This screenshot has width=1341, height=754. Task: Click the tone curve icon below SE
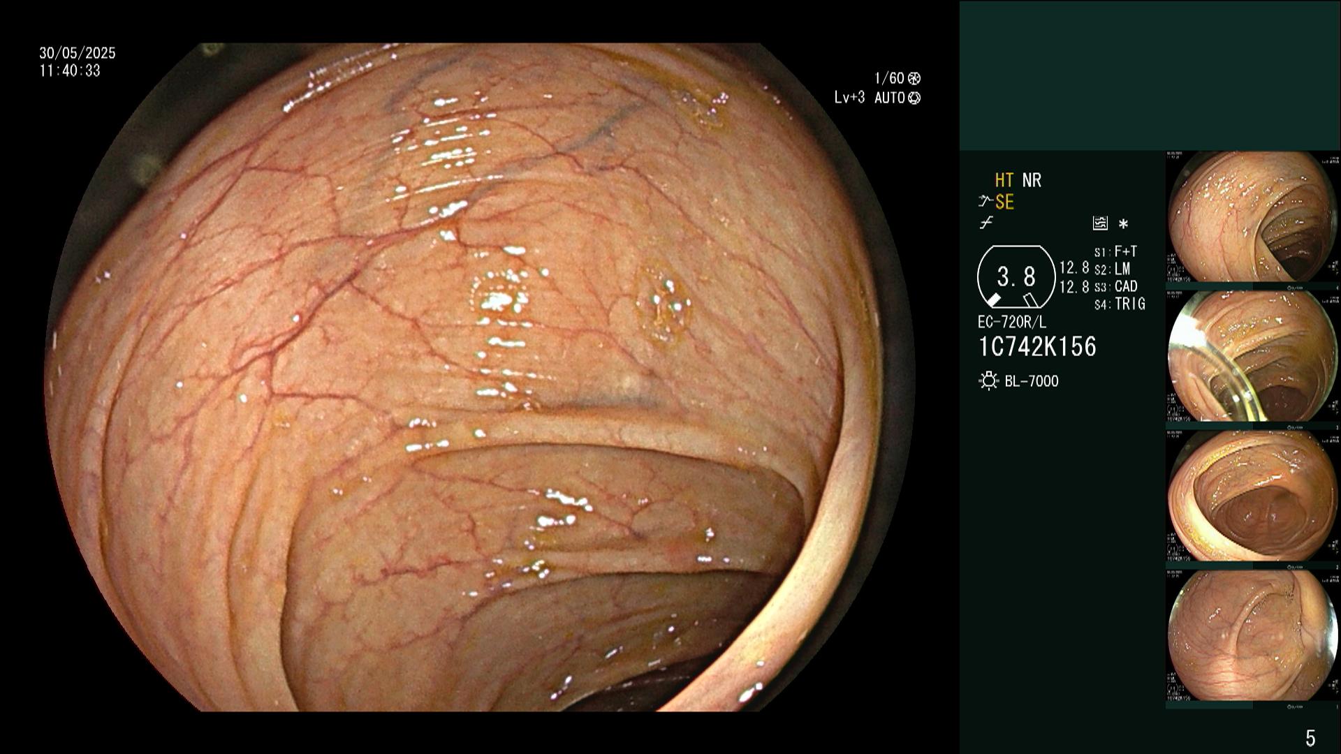(x=986, y=223)
